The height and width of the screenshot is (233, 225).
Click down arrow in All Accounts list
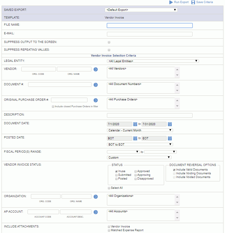point(177,218)
